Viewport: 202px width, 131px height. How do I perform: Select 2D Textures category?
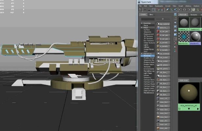click(148, 36)
